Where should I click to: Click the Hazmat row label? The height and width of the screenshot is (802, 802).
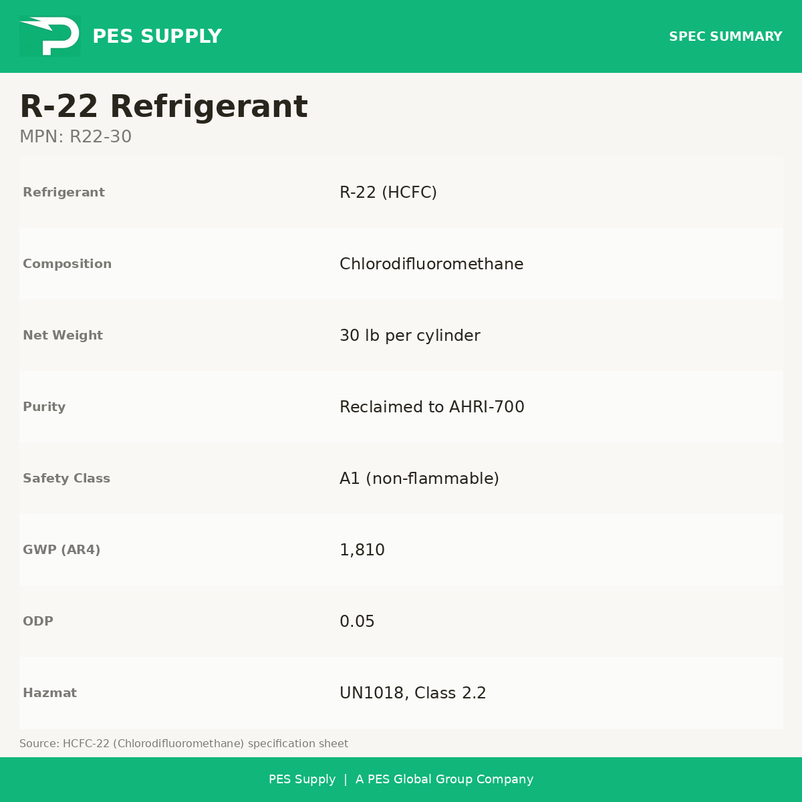50,693
